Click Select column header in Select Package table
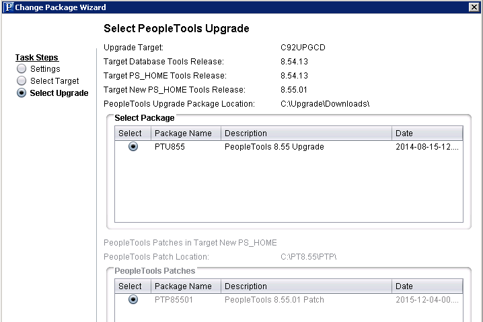The width and height of the screenshot is (483, 322). [x=133, y=133]
